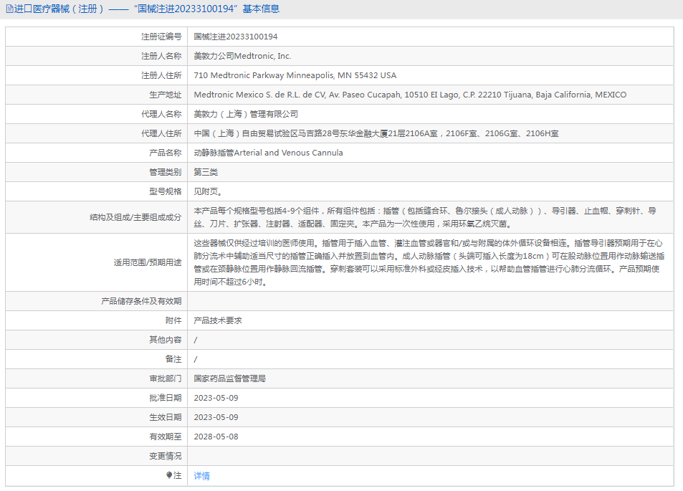Select attachment value 产品技术要求
Image resolution: width=683 pixels, height=491 pixels.
tap(218, 320)
